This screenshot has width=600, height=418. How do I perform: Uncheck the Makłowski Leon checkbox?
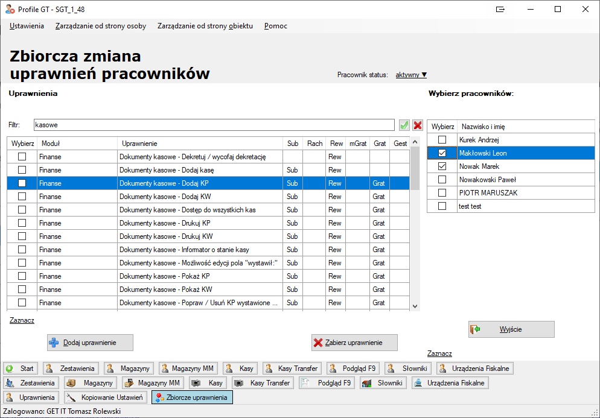click(x=442, y=153)
